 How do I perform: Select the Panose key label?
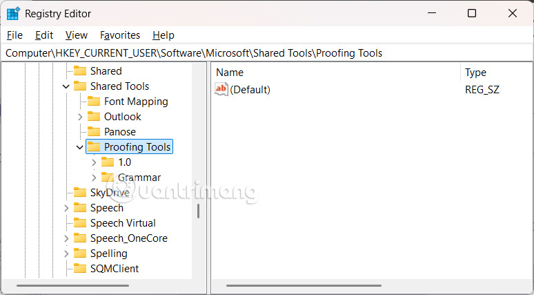click(x=120, y=132)
